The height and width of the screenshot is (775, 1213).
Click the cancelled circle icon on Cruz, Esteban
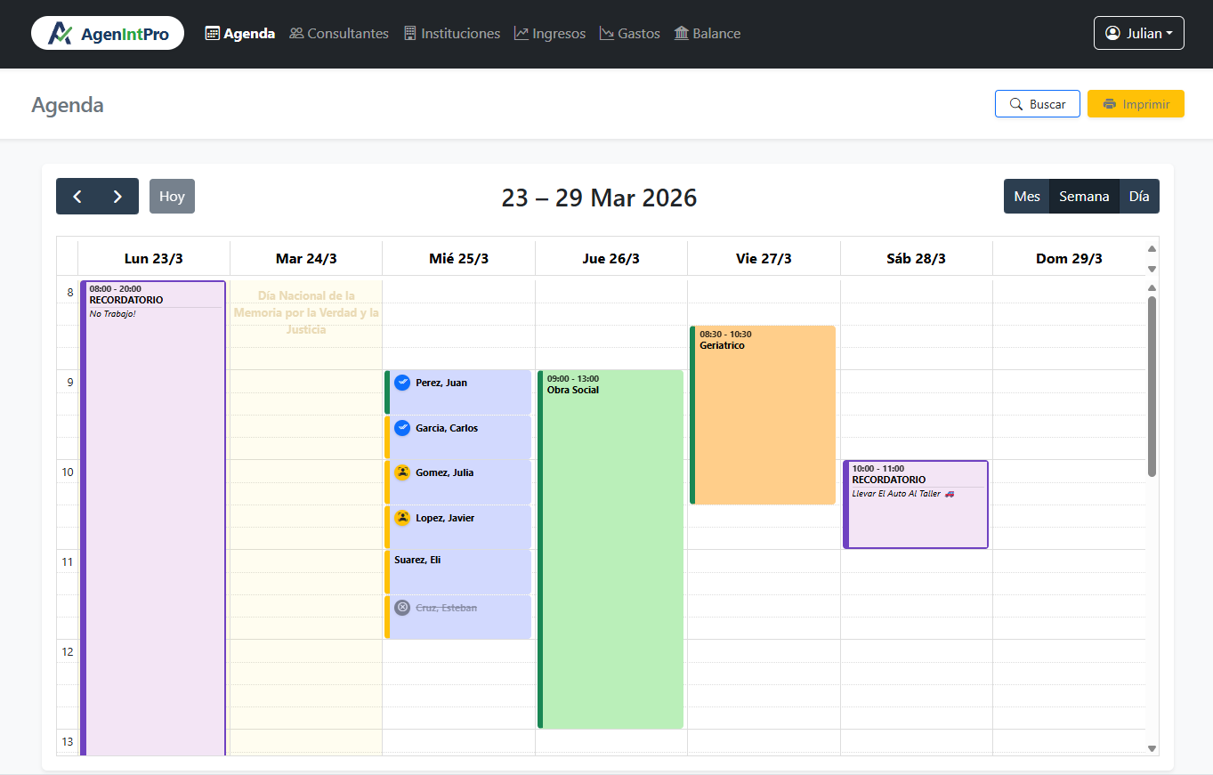403,607
